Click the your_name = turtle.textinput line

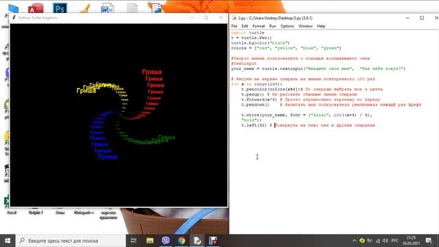318,69
